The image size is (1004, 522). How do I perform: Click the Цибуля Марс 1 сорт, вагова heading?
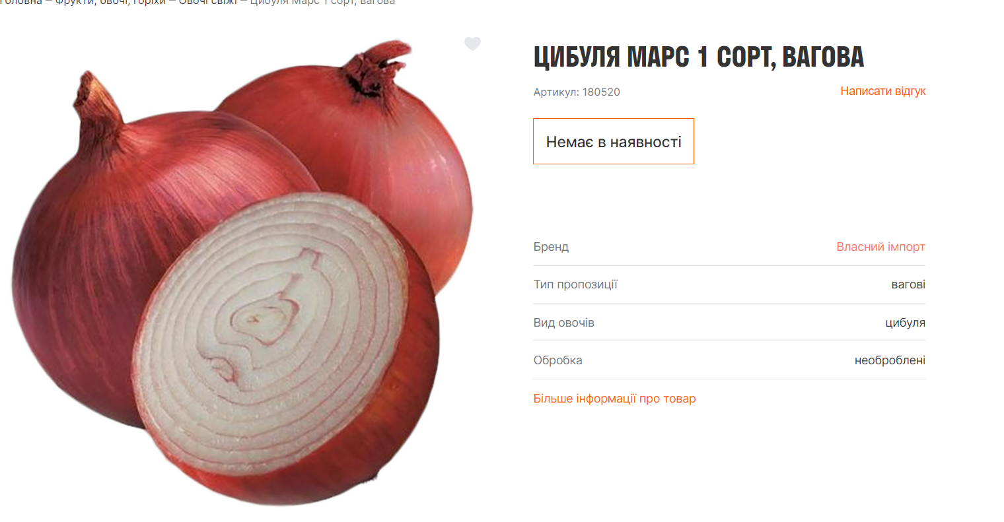699,57
